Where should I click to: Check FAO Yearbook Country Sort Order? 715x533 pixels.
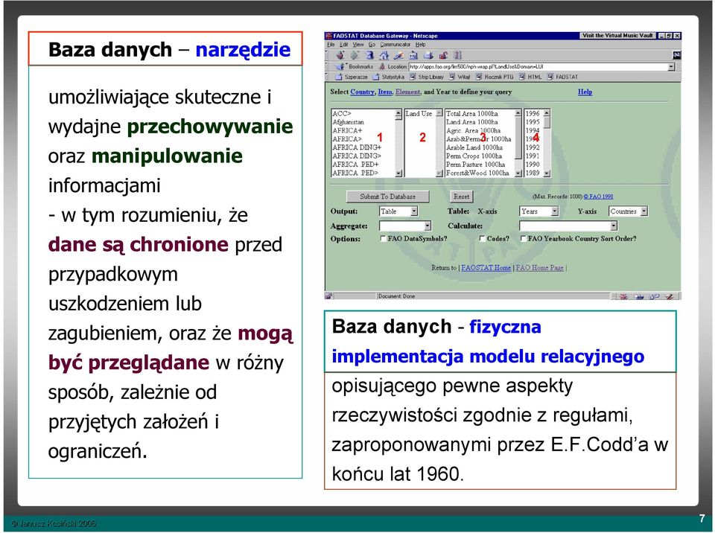tap(524, 238)
